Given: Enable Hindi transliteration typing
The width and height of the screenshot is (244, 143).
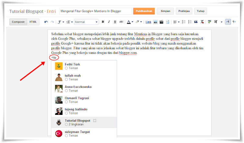Looking at the screenshot, I should pos(216,22).
